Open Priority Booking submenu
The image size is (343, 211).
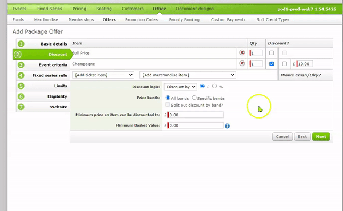(x=184, y=19)
